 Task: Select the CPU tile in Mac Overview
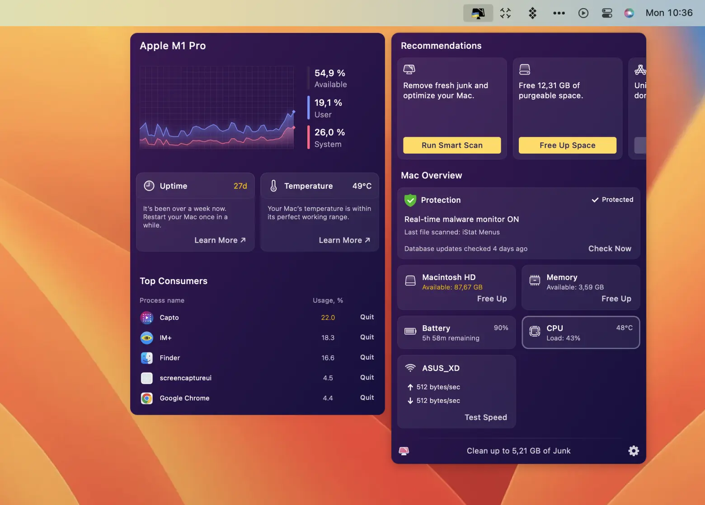[581, 332]
